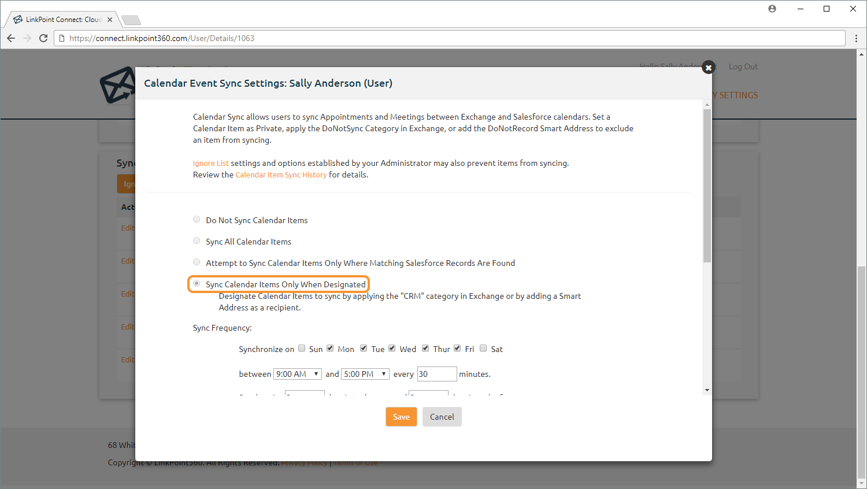
Task: Toggle the Fri sync day checkbox
Action: [x=457, y=348]
